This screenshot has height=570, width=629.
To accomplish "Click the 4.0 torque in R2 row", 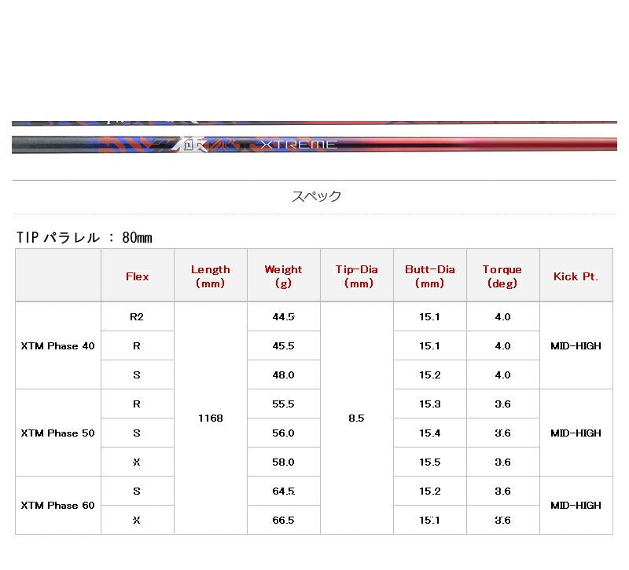I will [x=502, y=317].
